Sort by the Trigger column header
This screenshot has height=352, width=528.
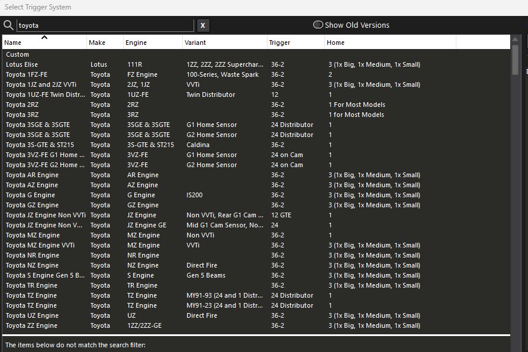(295, 43)
